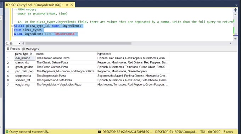
Task: Click The Chicken Alfredo Pizza cell
Action: pyautogui.click(x=66, y=58)
